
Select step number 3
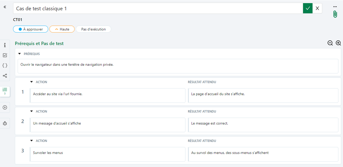pyautogui.click(x=22, y=151)
